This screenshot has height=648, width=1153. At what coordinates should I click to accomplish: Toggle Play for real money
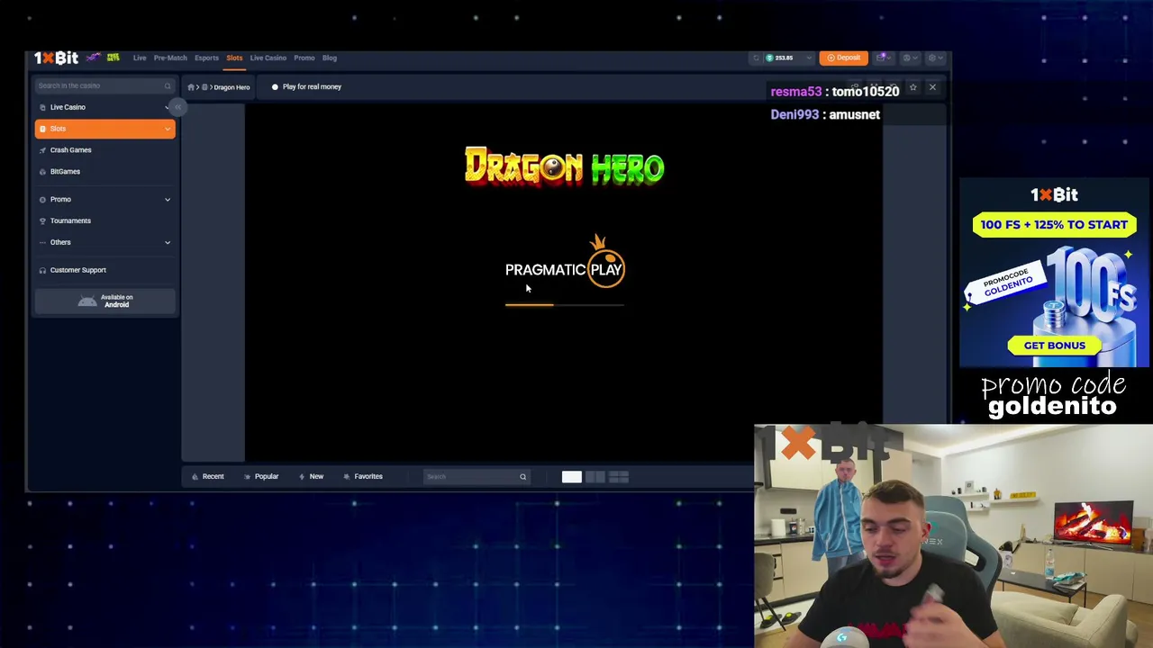click(x=306, y=87)
